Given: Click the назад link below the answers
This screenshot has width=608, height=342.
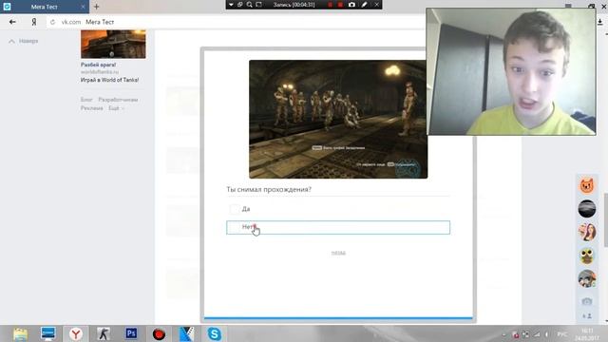Looking at the screenshot, I should (x=338, y=253).
